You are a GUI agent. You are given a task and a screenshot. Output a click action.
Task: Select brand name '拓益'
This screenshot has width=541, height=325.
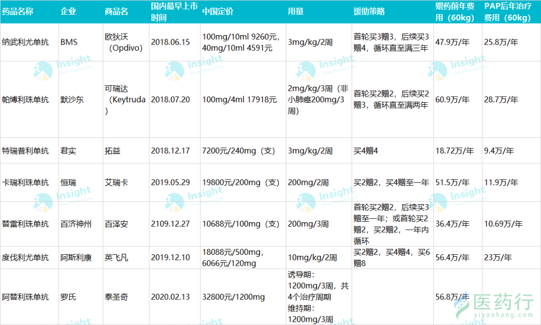pyautogui.click(x=113, y=151)
